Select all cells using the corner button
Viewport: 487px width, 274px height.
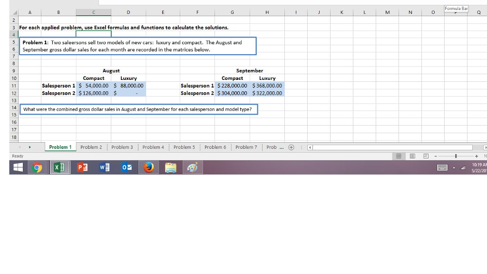coord(14,12)
